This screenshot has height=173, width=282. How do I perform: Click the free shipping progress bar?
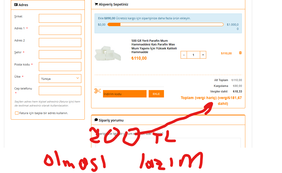166,25
